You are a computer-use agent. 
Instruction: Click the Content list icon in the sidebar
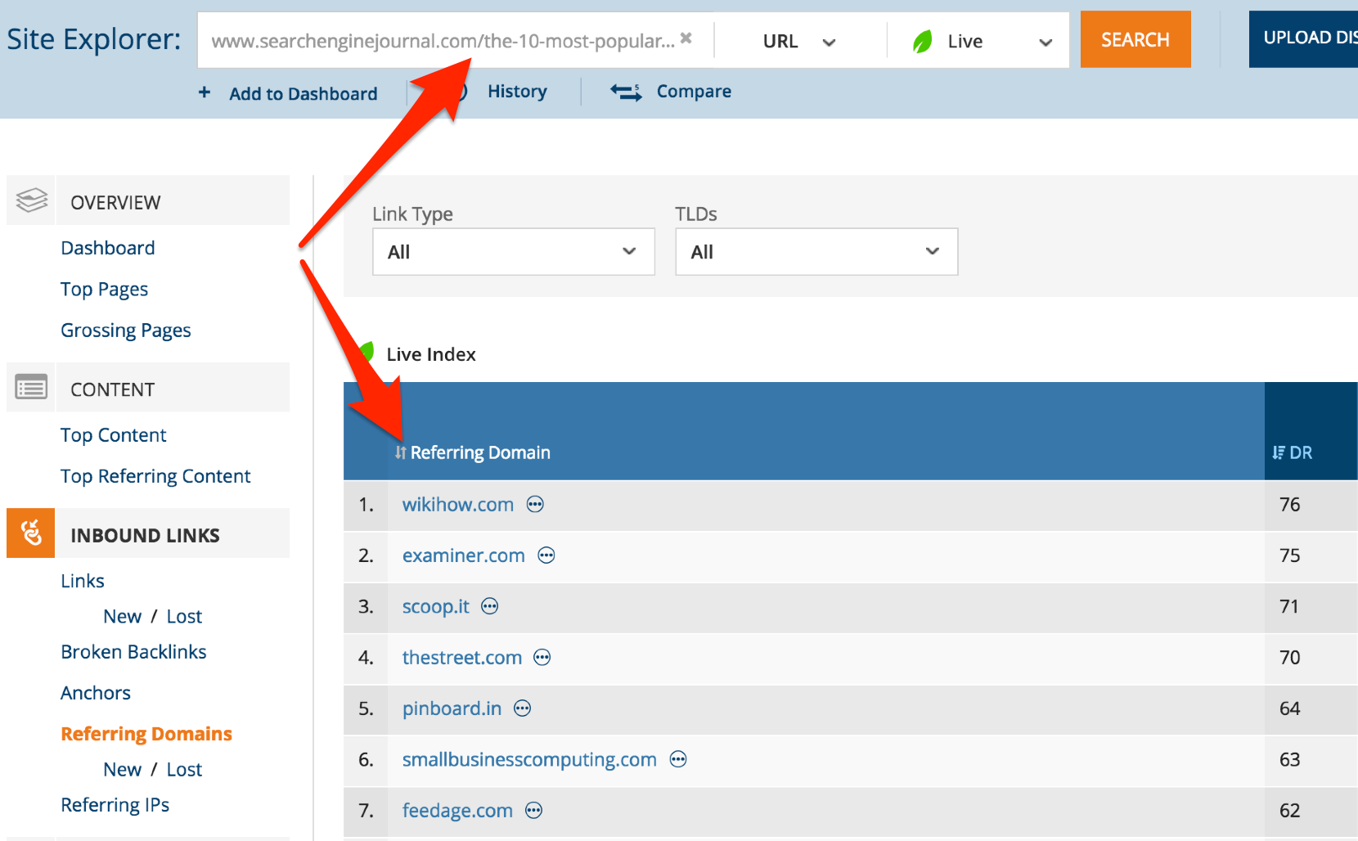(x=31, y=387)
